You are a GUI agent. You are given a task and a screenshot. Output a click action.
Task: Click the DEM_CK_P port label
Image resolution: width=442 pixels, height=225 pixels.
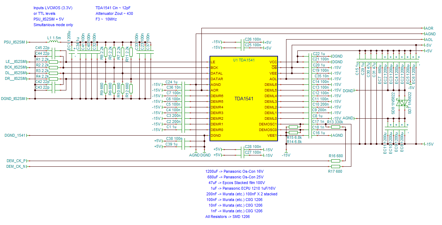click(x=16, y=161)
